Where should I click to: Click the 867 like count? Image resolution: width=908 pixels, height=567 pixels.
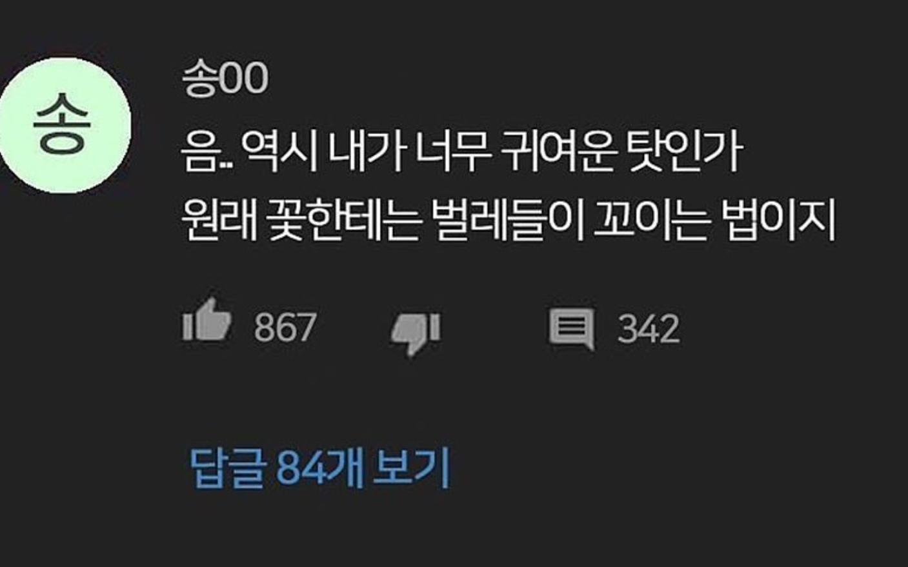(x=285, y=327)
